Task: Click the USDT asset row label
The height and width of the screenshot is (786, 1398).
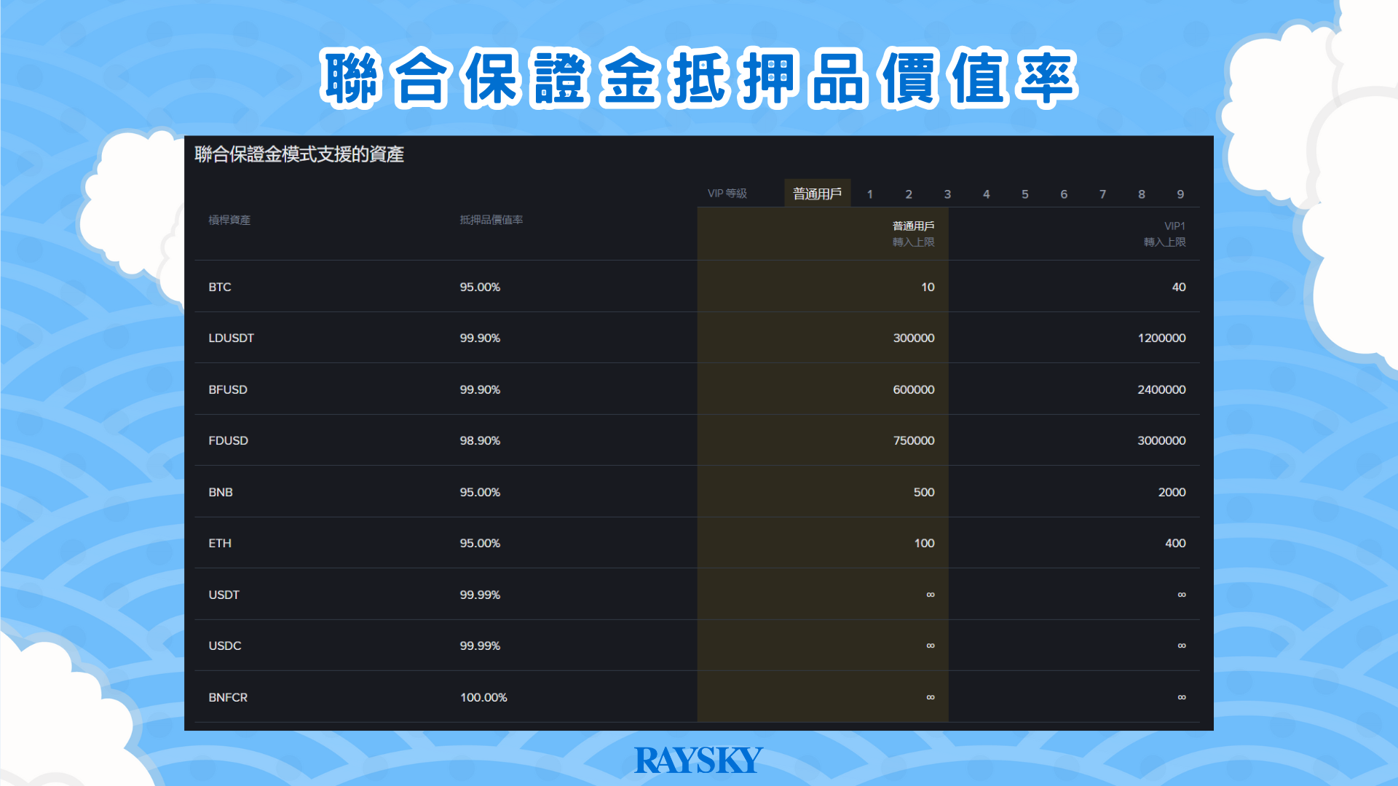Action: point(224,595)
